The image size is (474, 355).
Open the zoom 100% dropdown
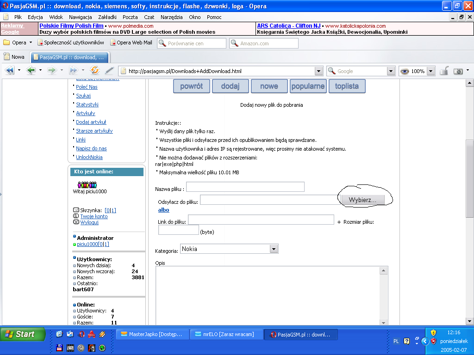coord(430,71)
